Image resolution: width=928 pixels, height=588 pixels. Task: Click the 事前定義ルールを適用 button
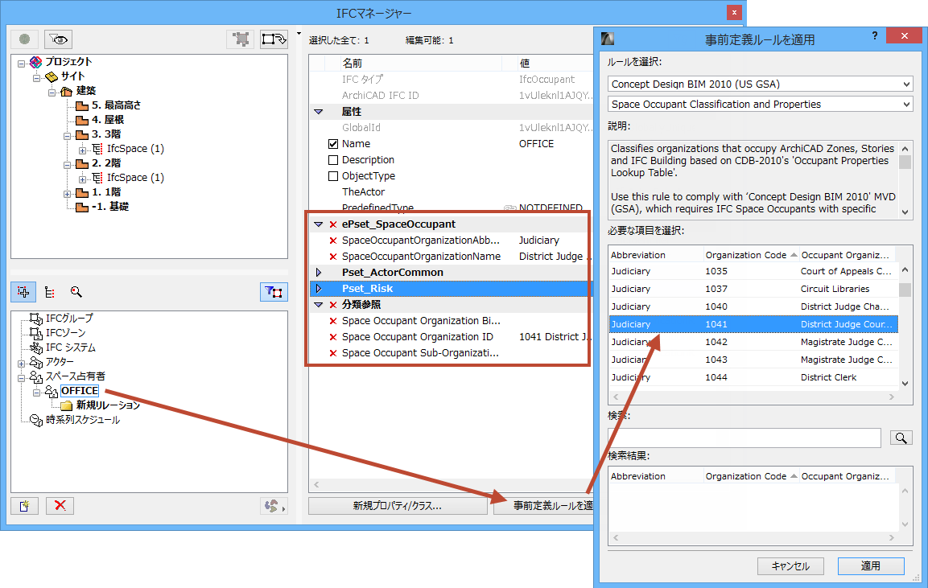coord(543,506)
